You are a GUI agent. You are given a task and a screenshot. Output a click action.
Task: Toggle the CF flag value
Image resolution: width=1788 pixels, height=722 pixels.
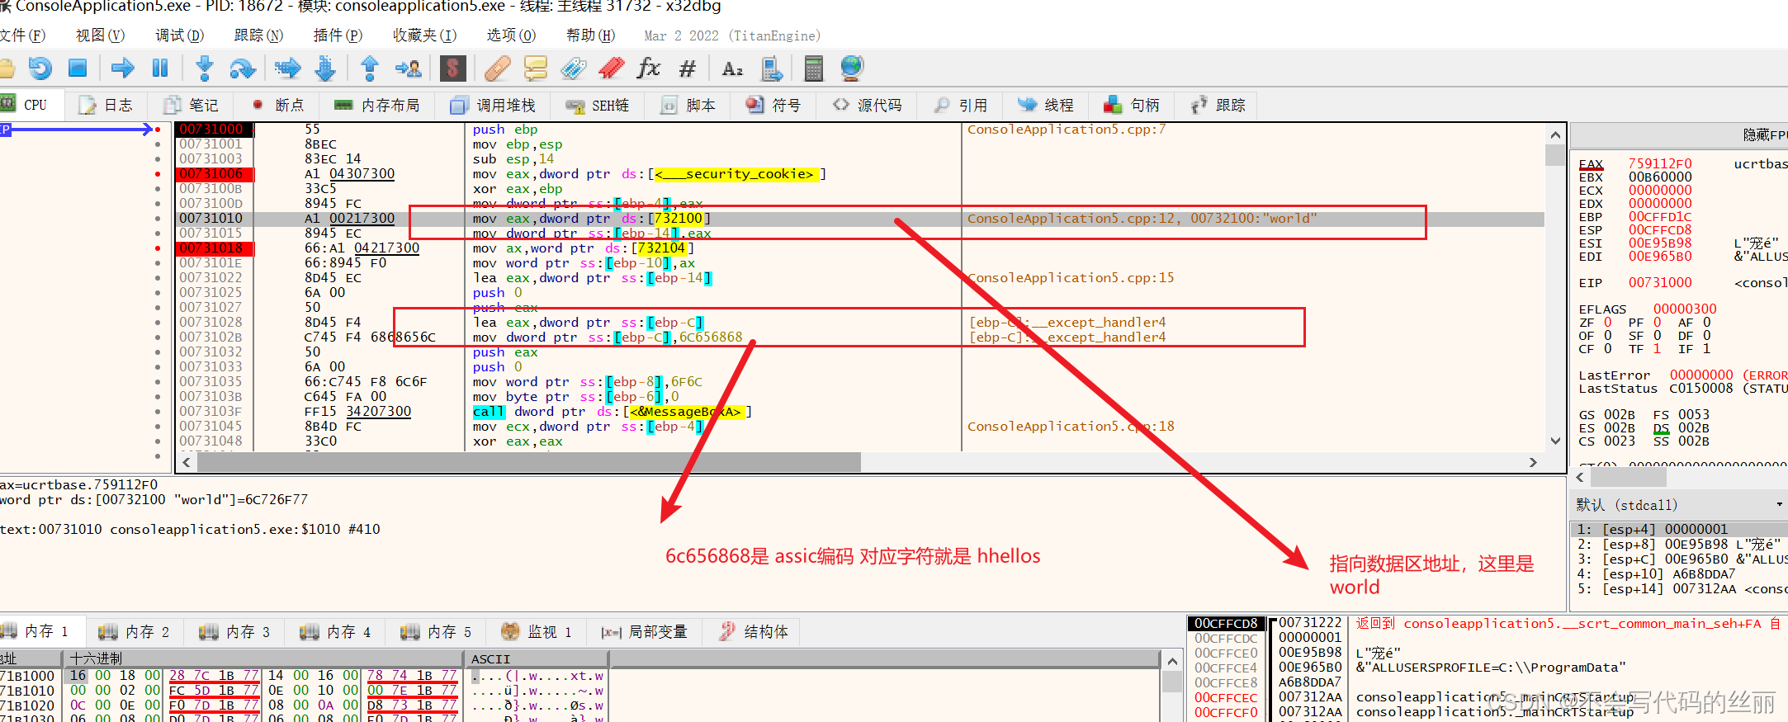tap(1607, 349)
